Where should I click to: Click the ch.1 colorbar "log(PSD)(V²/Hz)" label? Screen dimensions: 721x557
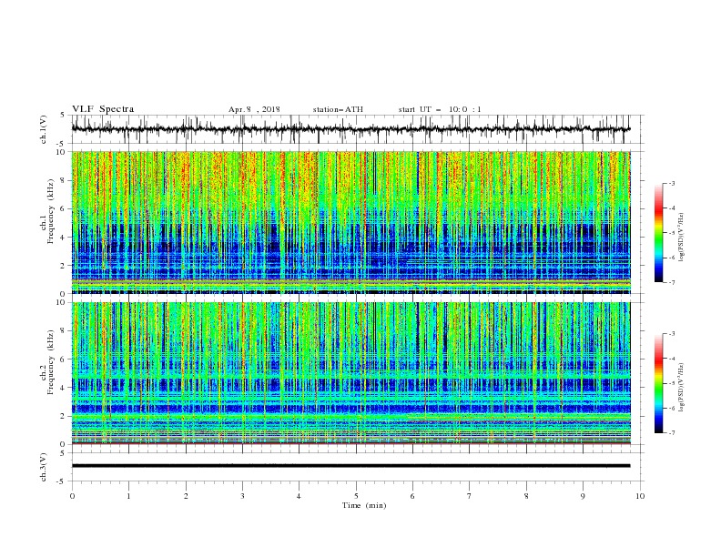[681, 238]
